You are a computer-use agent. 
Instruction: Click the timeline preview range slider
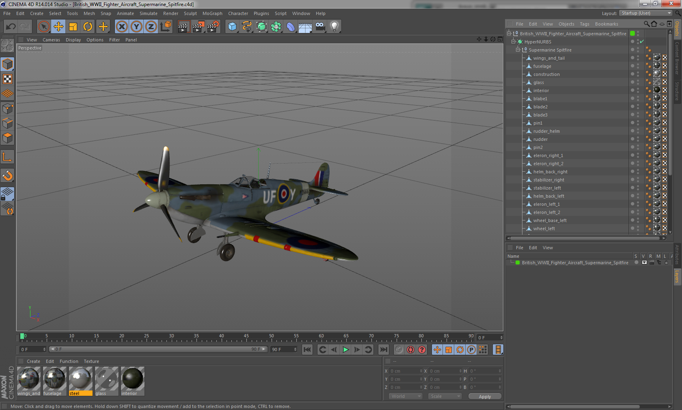(158, 349)
